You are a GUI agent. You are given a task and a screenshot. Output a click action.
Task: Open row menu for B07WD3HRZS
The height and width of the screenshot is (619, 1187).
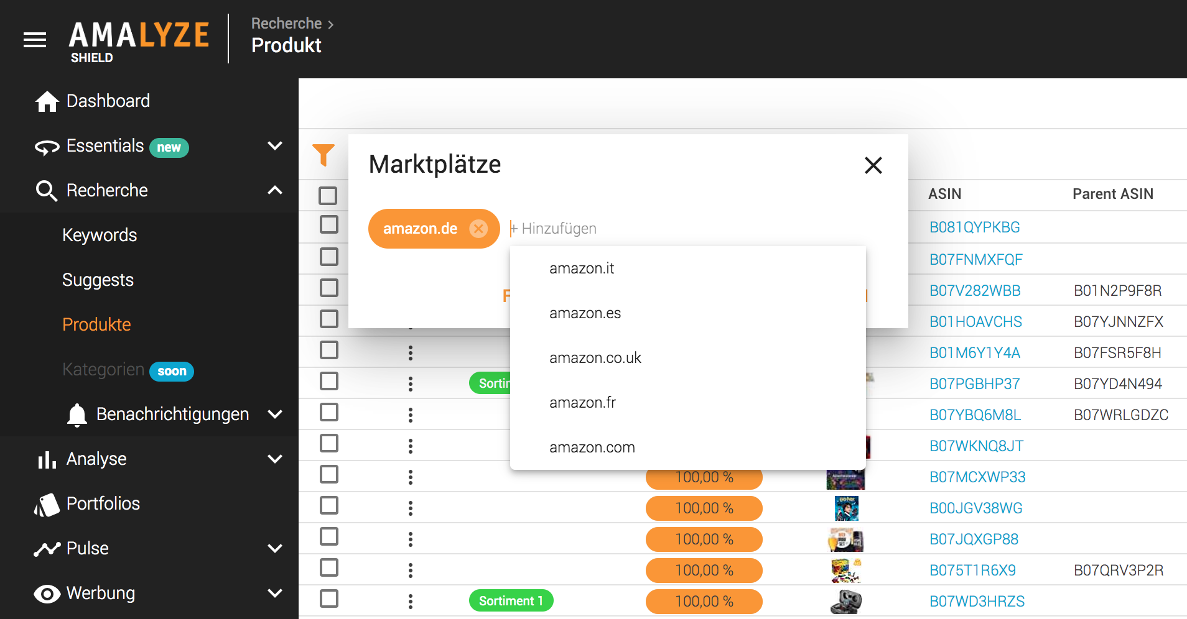[x=411, y=602]
